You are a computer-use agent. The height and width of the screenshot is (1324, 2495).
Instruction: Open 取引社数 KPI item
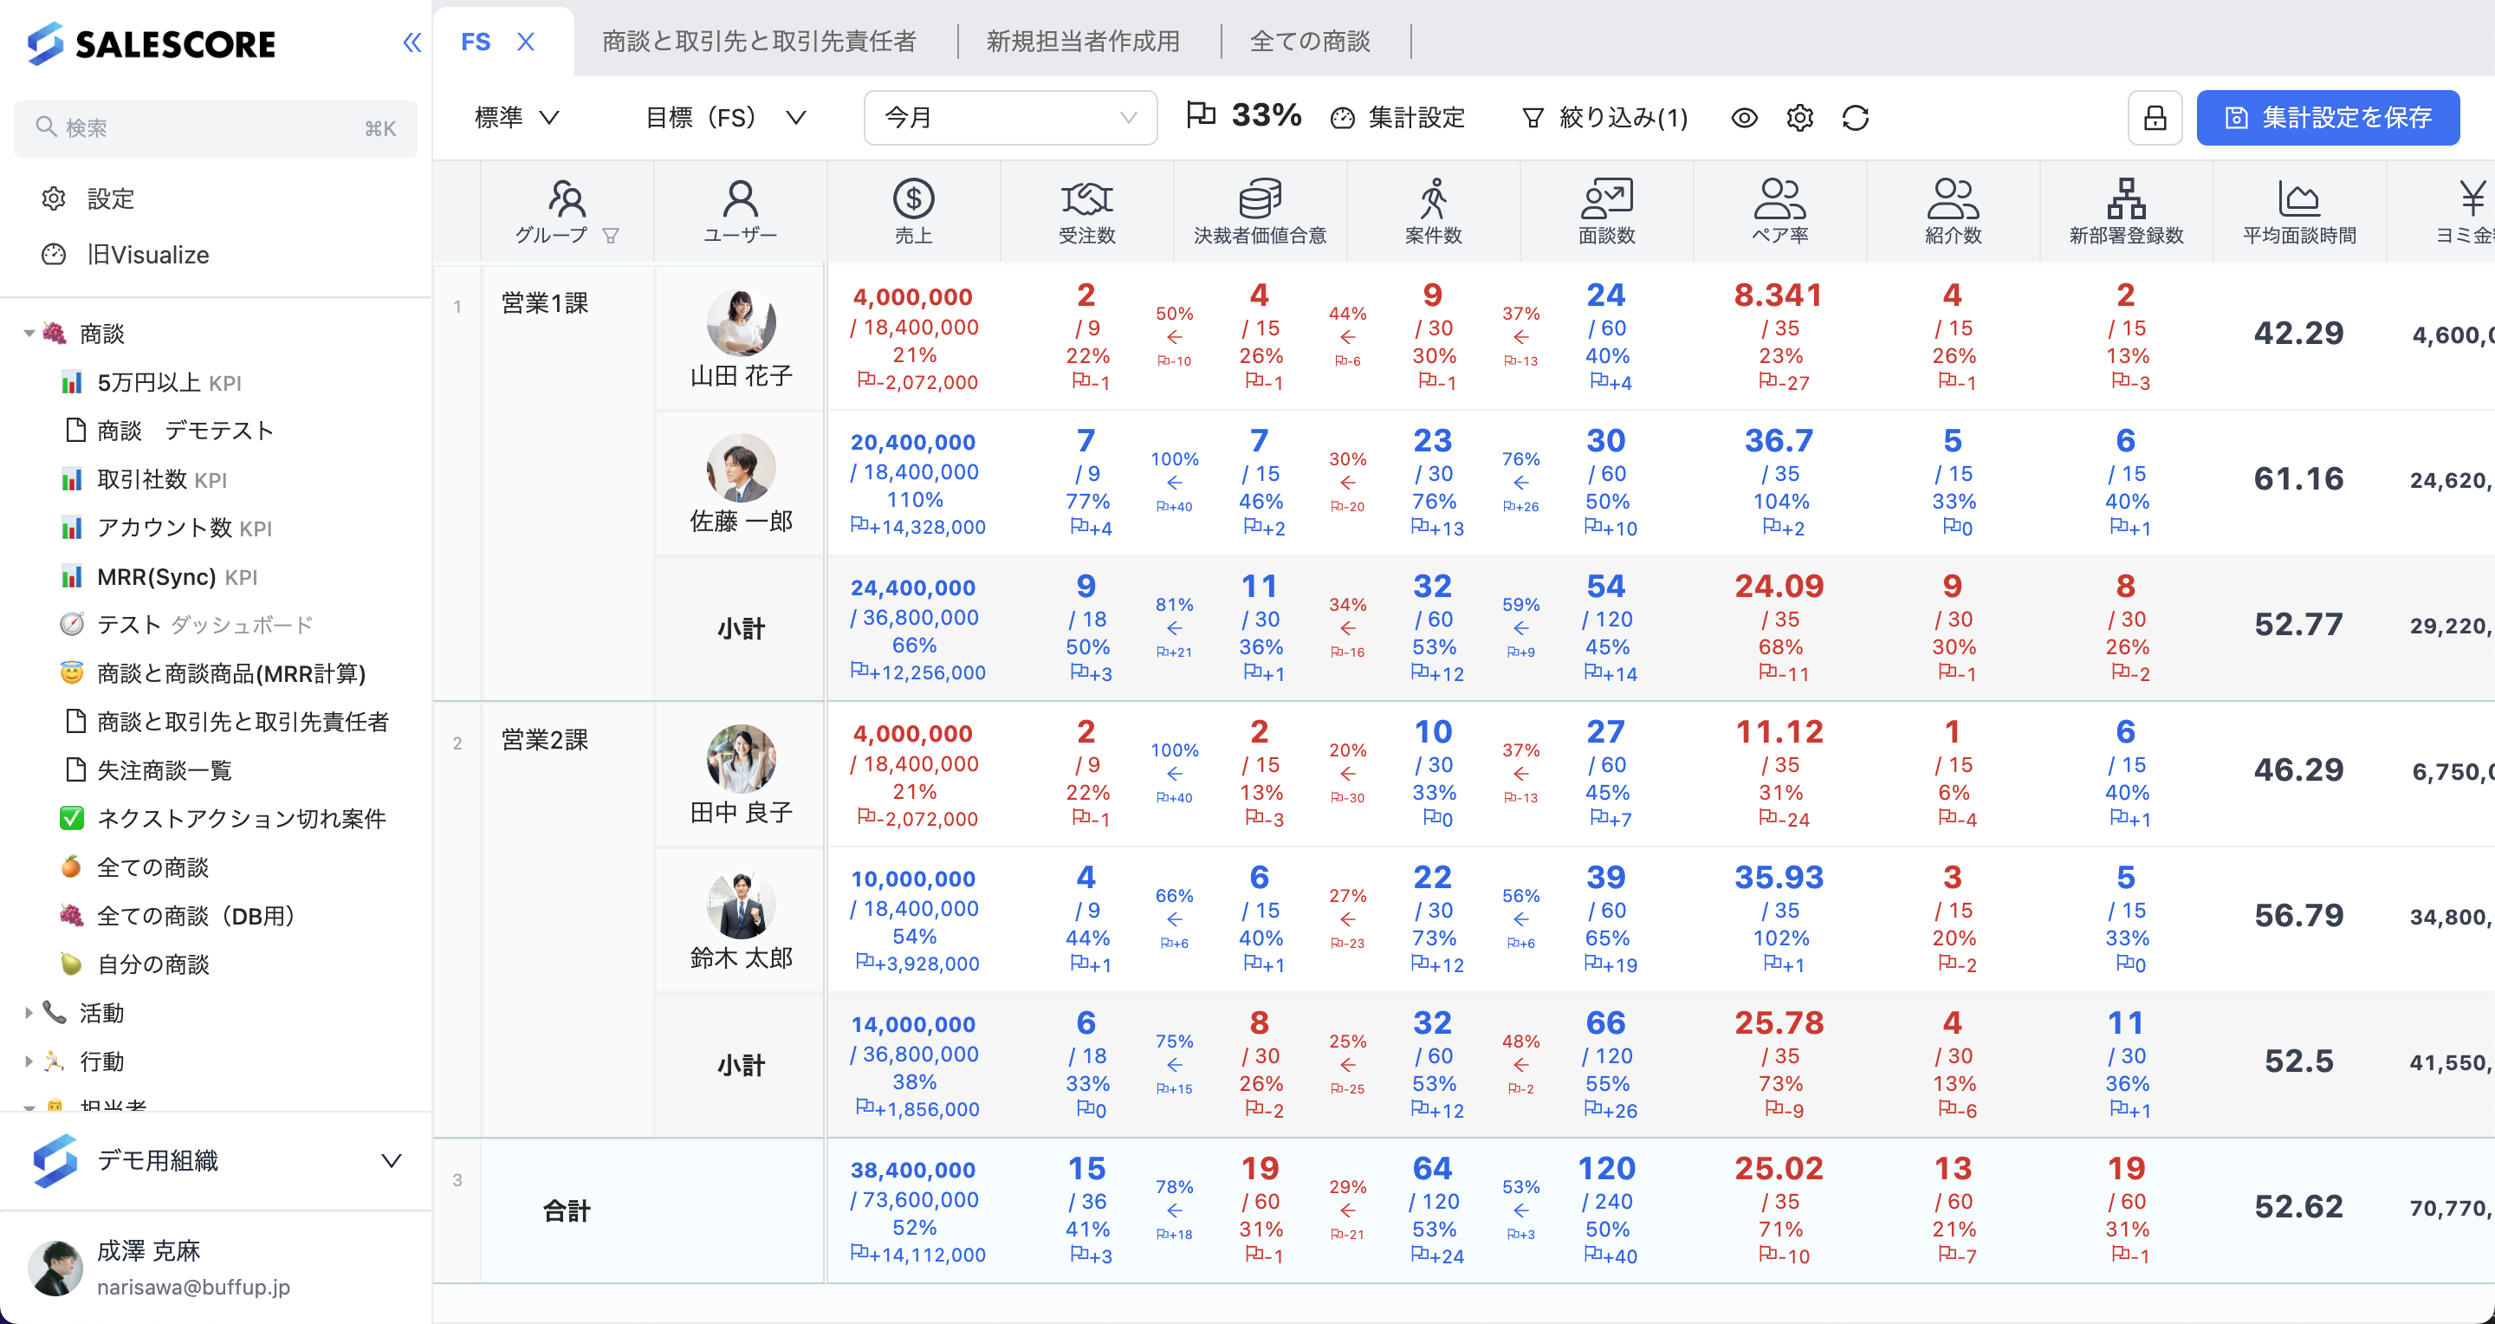click(x=143, y=479)
